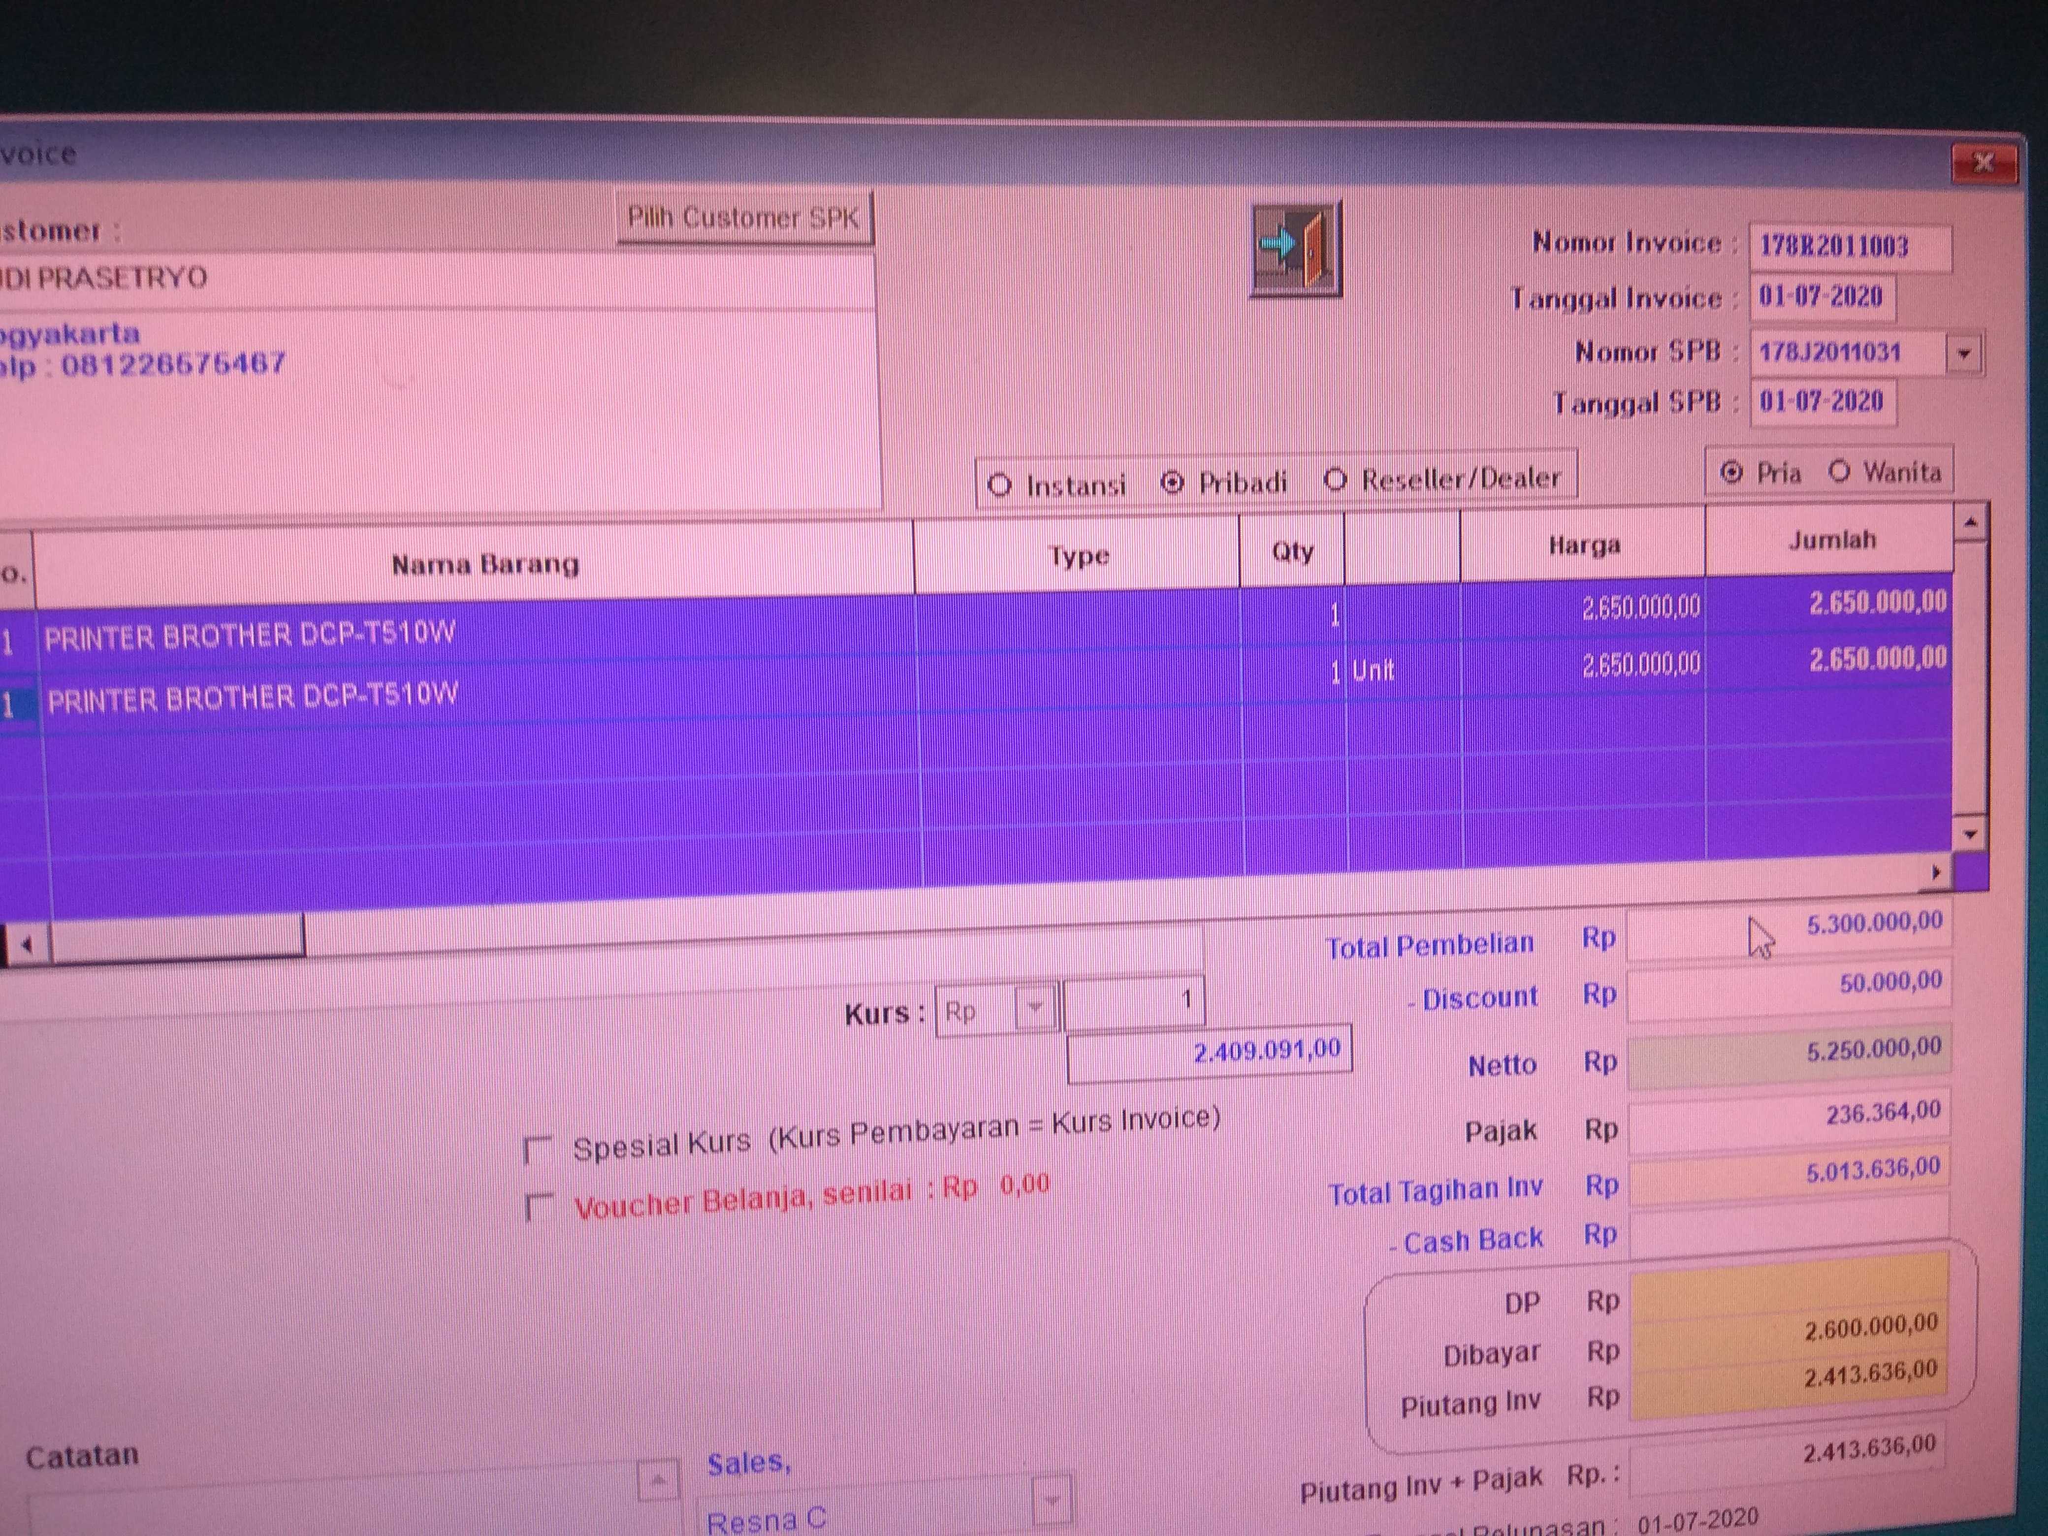Click the Pilih Customer SPK button

(743, 219)
